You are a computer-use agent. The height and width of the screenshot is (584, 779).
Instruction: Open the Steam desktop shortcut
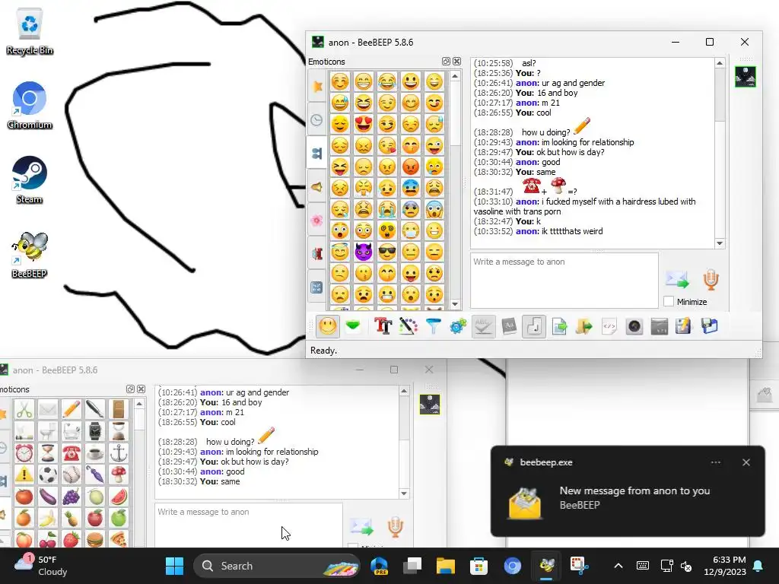pyautogui.click(x=30, y=179)
